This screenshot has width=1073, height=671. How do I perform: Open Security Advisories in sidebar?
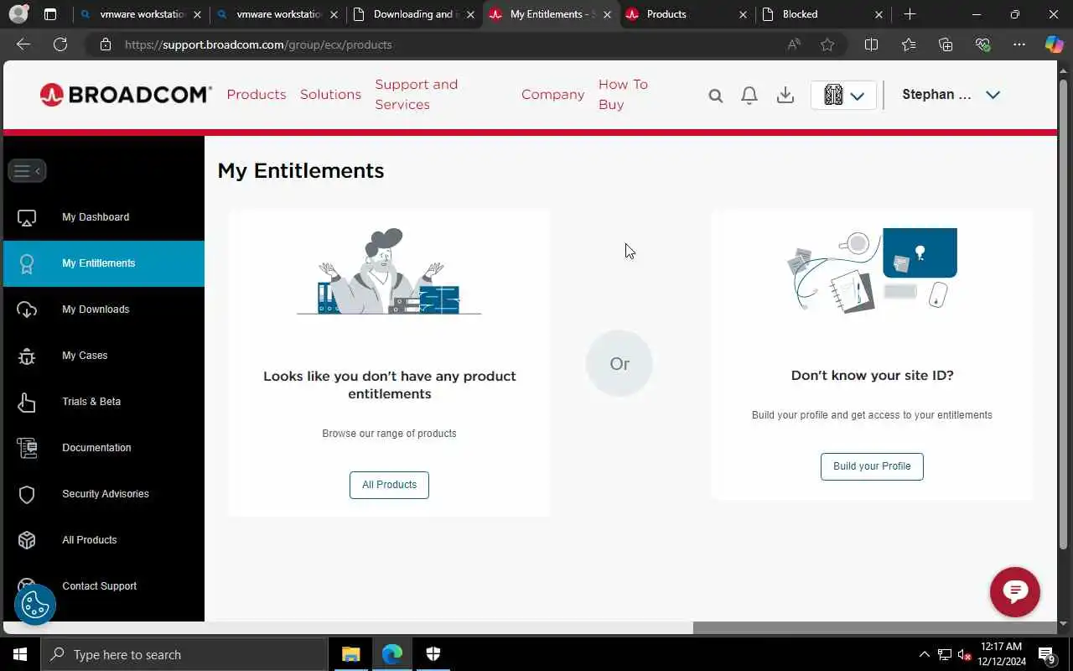coord(104,494)
